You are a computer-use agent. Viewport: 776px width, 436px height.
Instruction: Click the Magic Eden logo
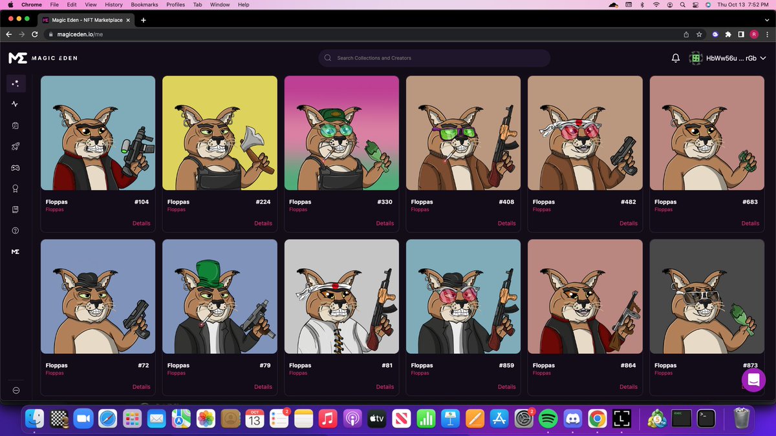click(43, 58)
